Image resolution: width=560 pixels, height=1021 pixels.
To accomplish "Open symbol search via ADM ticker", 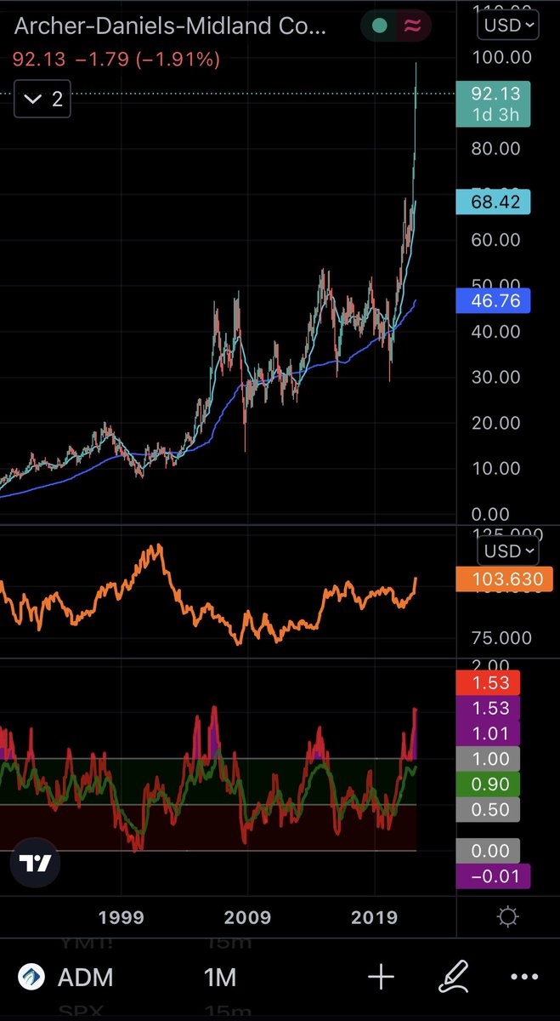I will (86, 978).
